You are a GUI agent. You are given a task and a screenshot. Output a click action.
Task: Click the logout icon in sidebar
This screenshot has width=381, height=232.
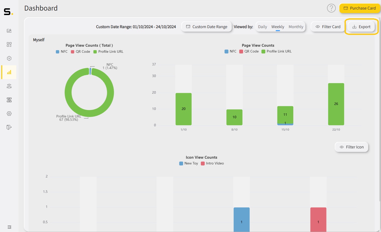click(9, 127)
